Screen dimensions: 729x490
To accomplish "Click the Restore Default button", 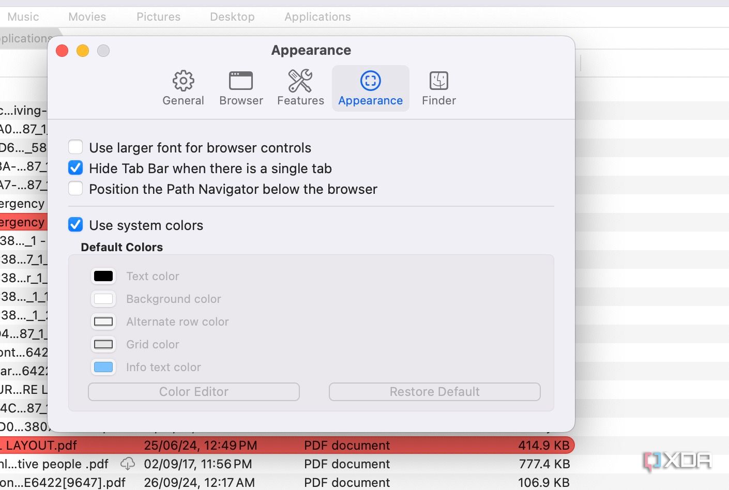I will [x=435, y=392].
